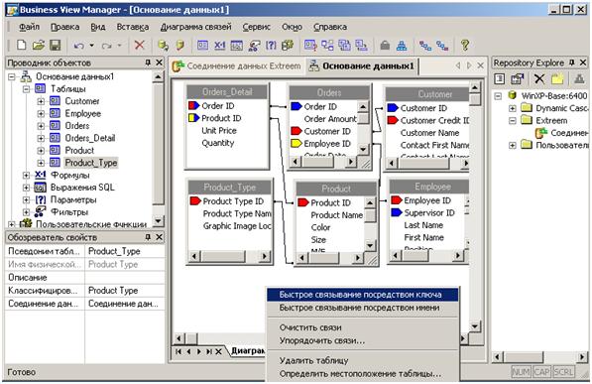The image size is (592, 384).
Task: Collapse the Extreem folder in repository
Action: pyautogui.click(x=513, y=121)
